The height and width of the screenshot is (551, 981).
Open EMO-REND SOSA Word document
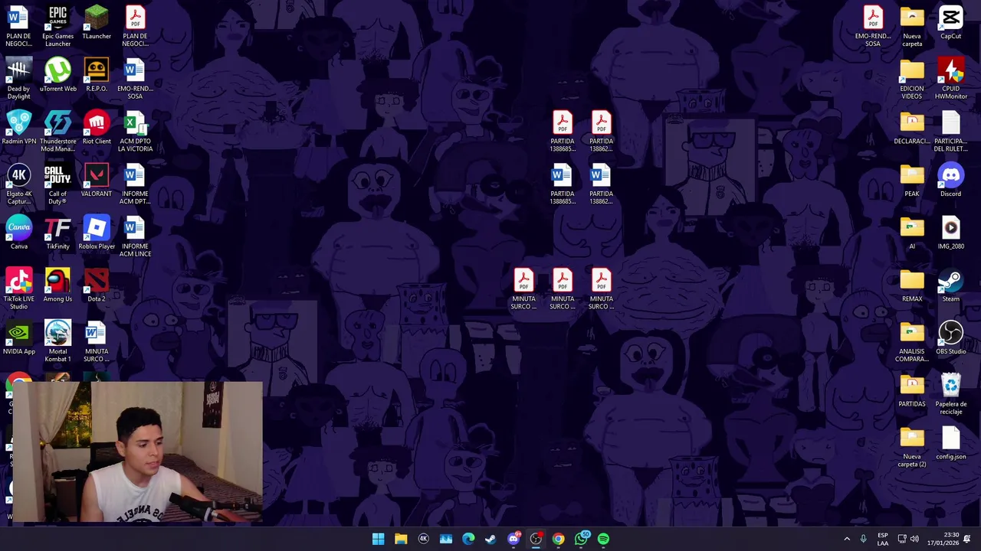click(x=135, y=78)
